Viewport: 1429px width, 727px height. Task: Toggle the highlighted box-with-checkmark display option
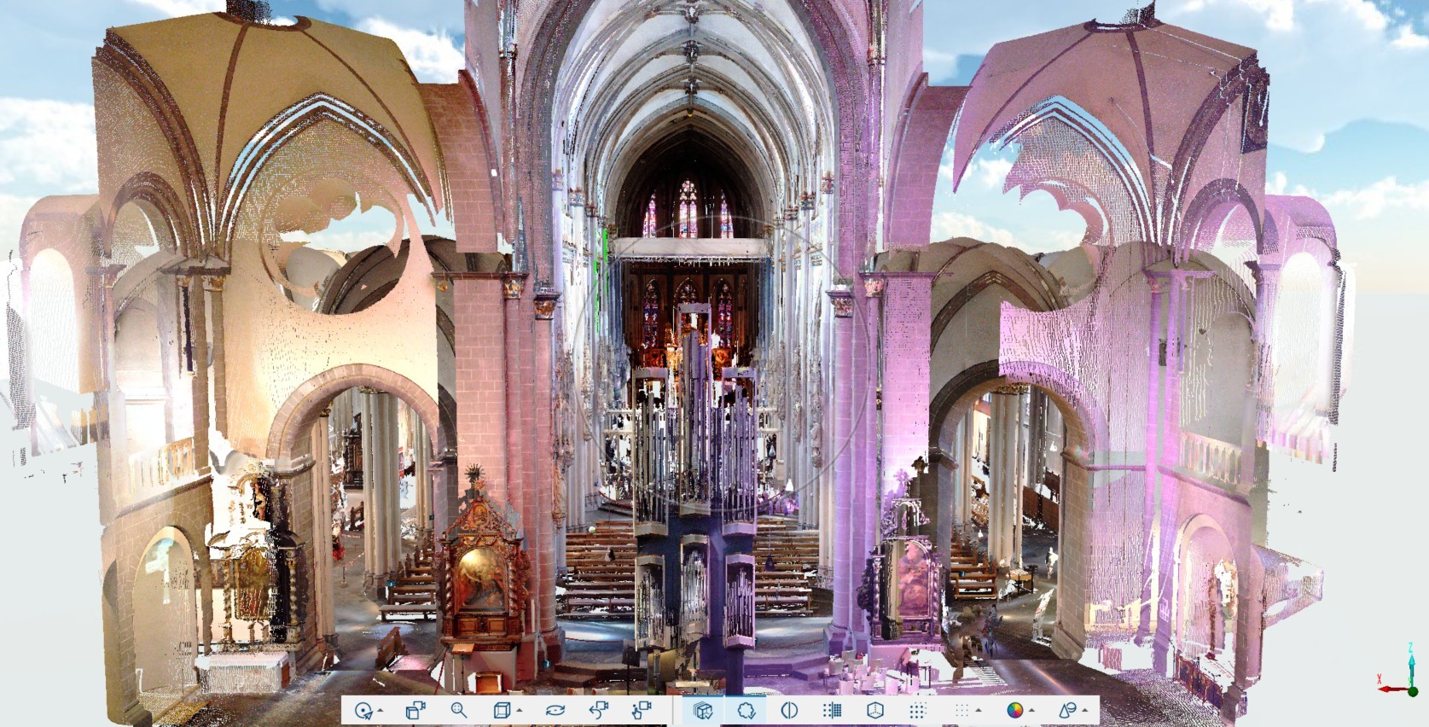click(x=703, y=710)
